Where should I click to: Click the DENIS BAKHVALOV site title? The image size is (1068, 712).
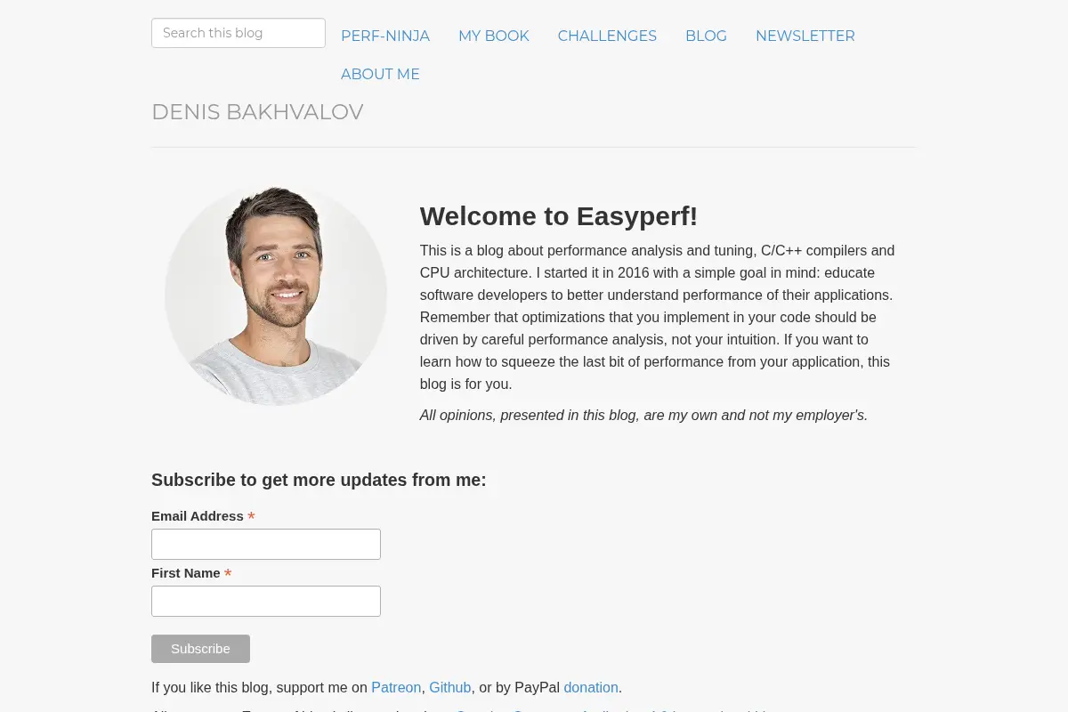click(x=257, y=112)
